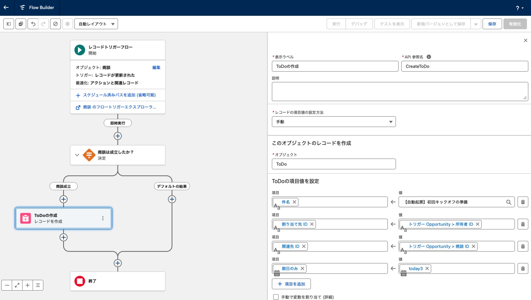Show API 参照名 info tooltip icon
This screenshot has width=531, height=300.
[429, 57]
